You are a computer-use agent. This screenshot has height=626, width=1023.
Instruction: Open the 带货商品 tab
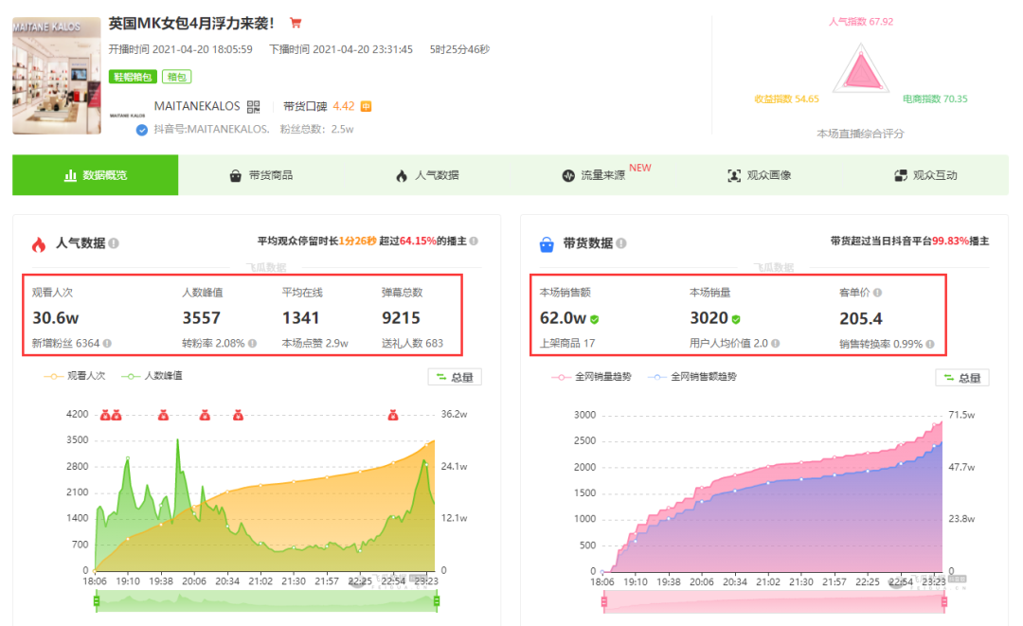click(261, 175)
